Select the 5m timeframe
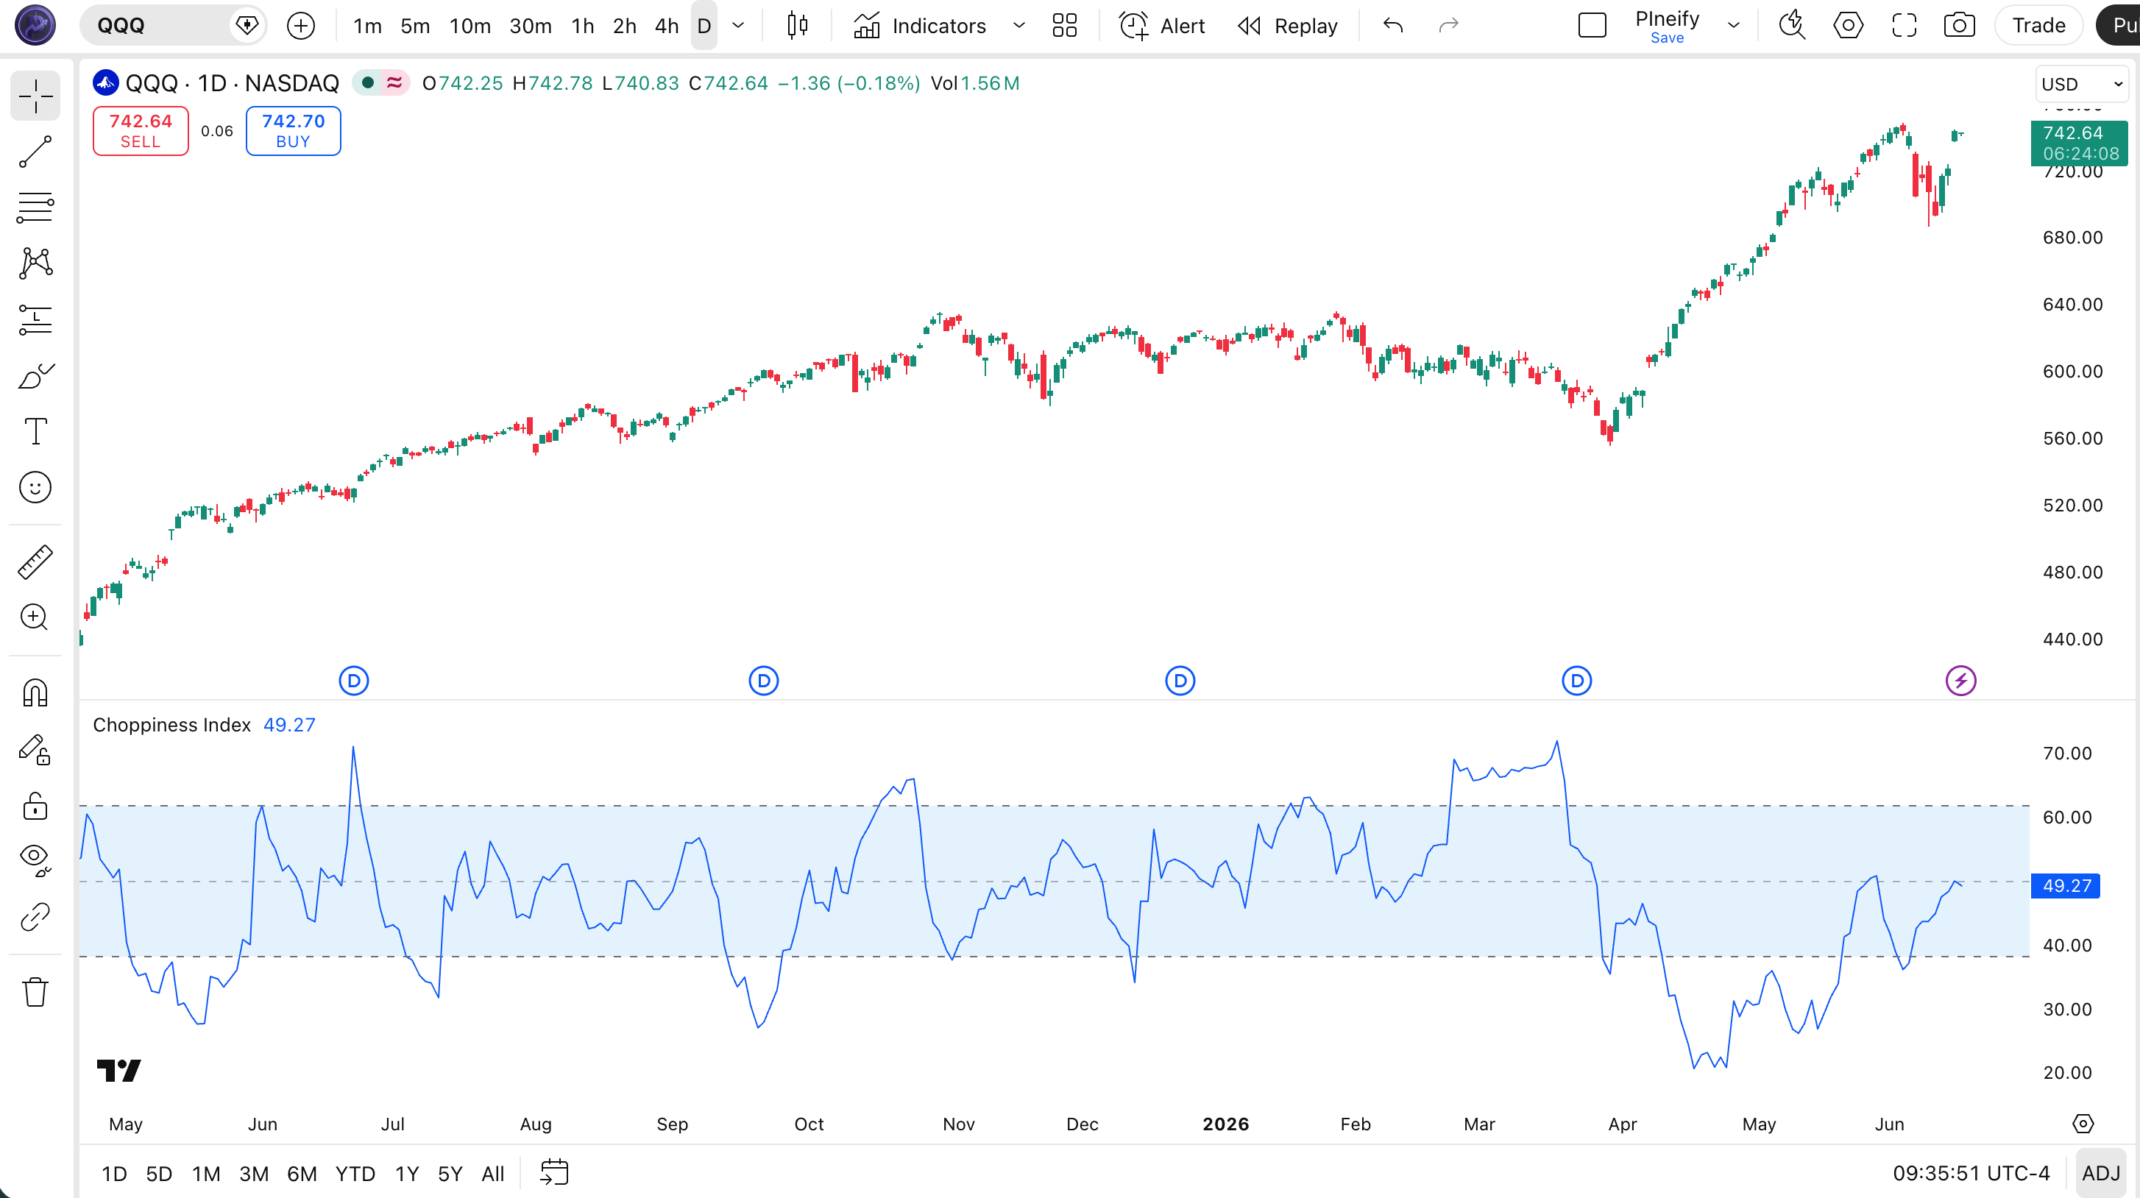 415,26
